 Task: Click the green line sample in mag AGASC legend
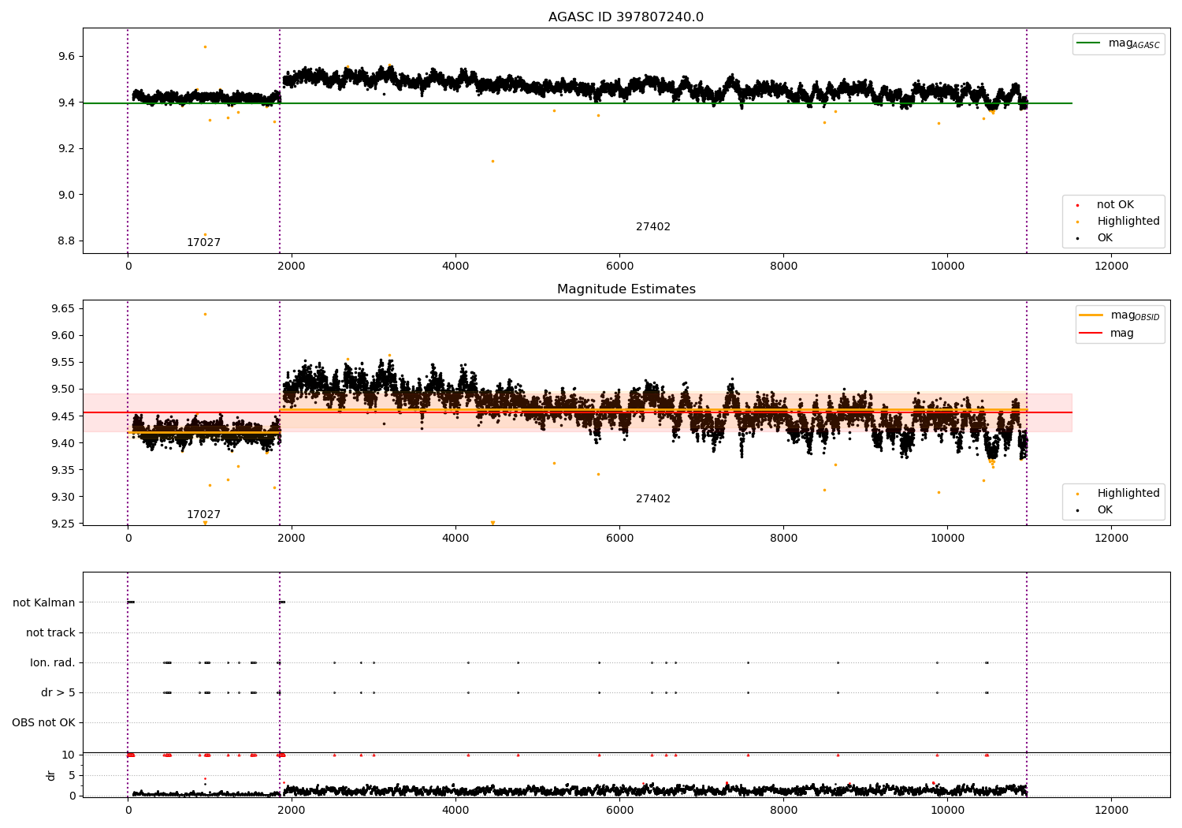pyautogui.click(x=1088, y=43)
